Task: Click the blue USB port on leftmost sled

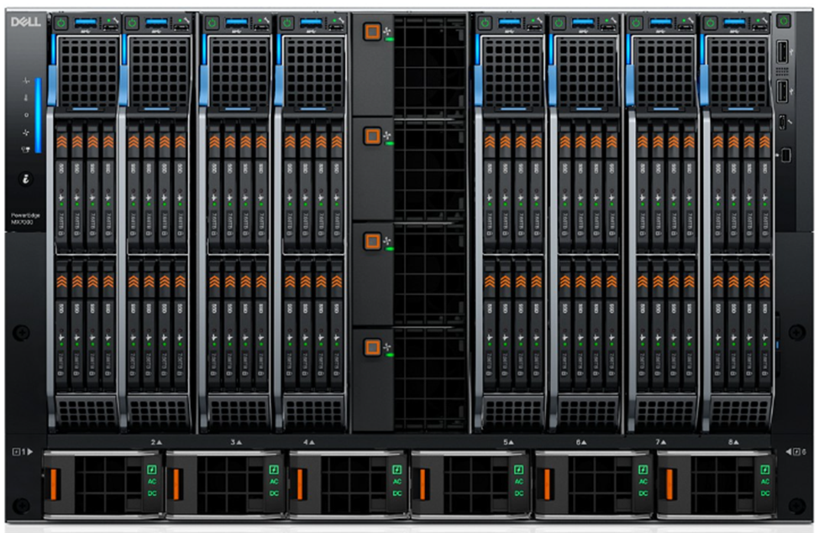Action: [86, 23]
